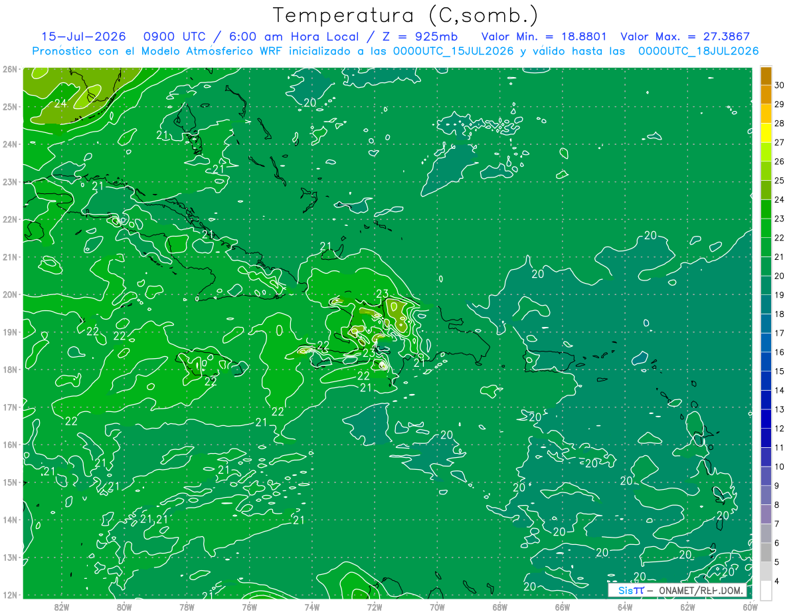
Task: Click the "80W" longitude label
Action: (124, 606)
